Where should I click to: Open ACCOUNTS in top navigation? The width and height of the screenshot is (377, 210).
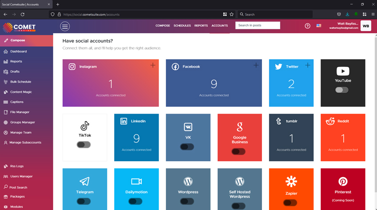[219, 25]
